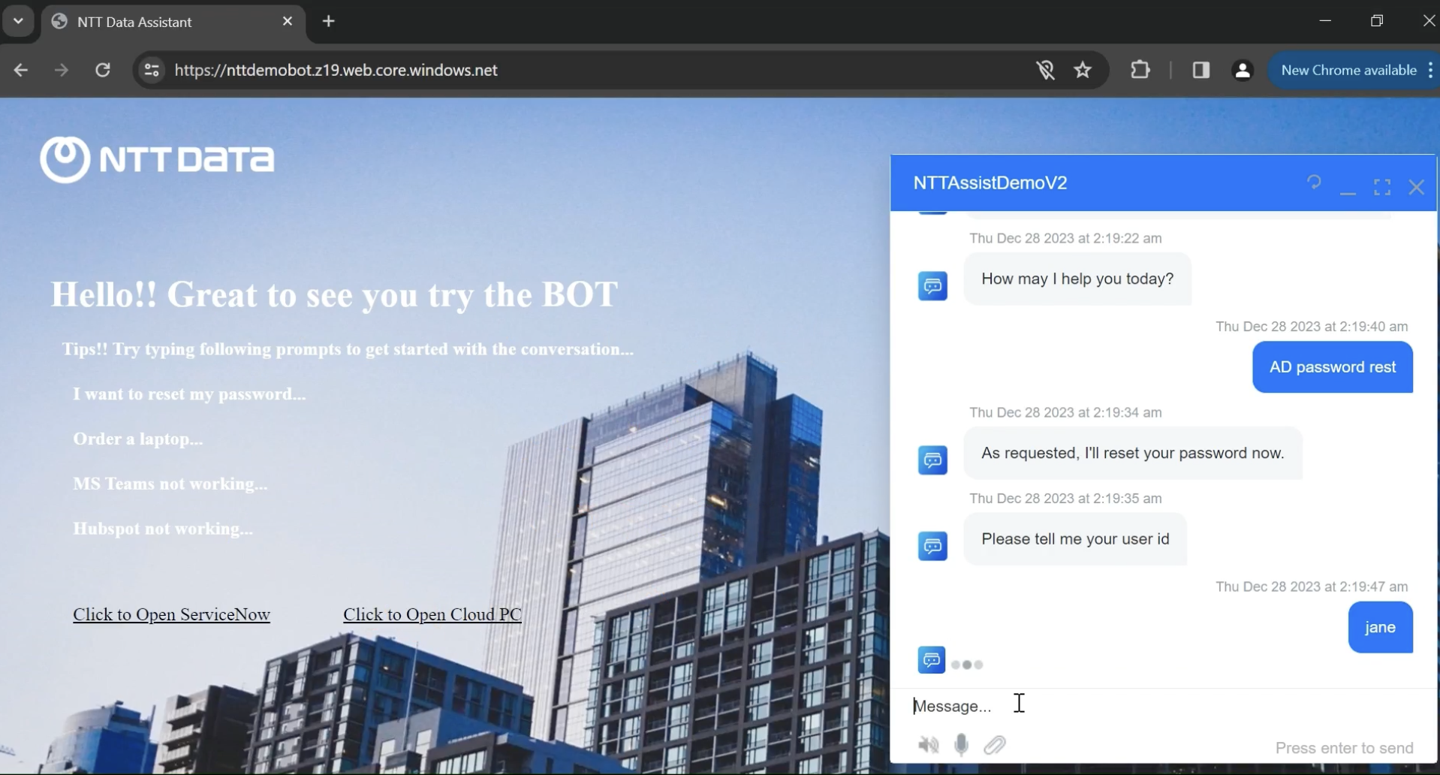The image size is (1440, 775).
Task: Expand the tab search dropdown arrow
Action: tap(19, 21)
